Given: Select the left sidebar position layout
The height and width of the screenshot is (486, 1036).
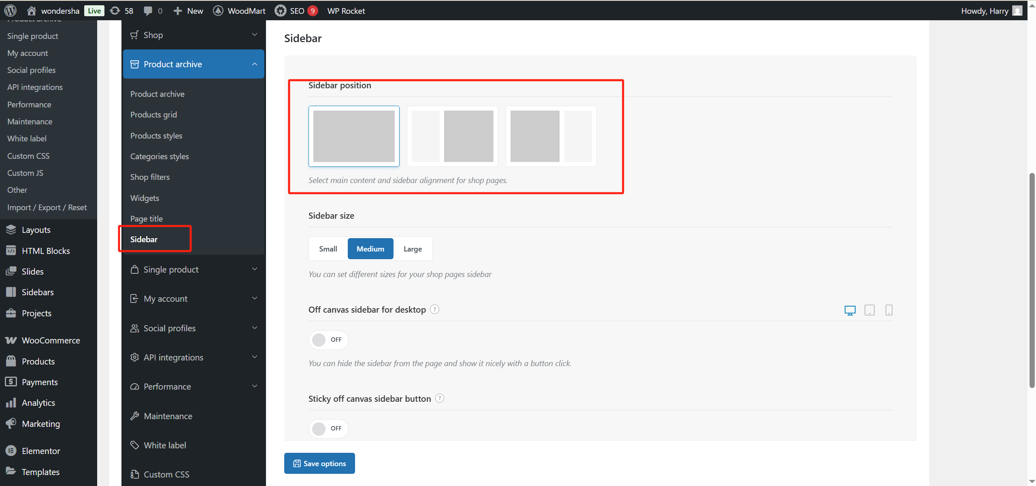Looking at the screenshot, I should point(452,136).
